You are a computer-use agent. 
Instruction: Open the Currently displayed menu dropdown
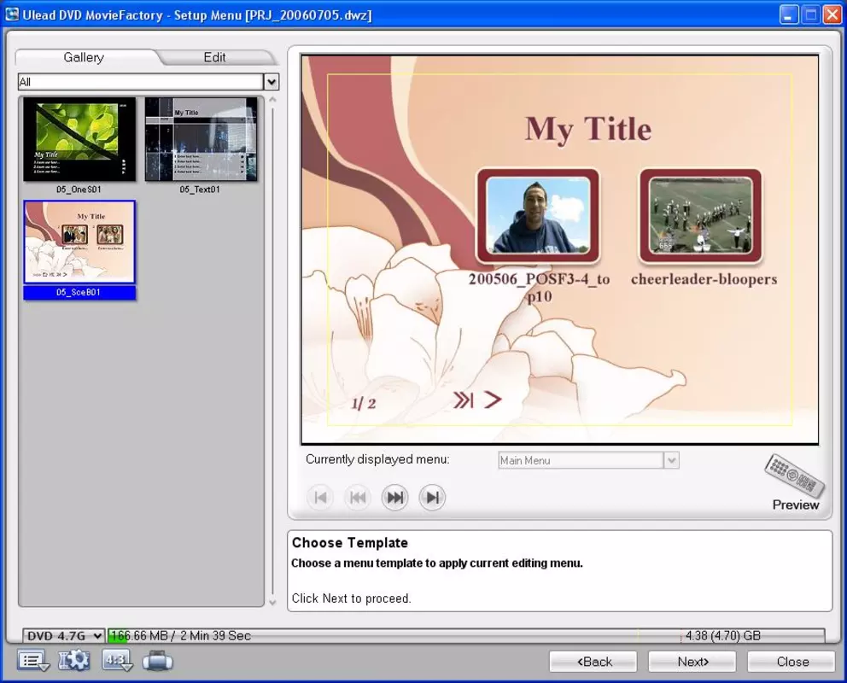(x=671, y=460)
